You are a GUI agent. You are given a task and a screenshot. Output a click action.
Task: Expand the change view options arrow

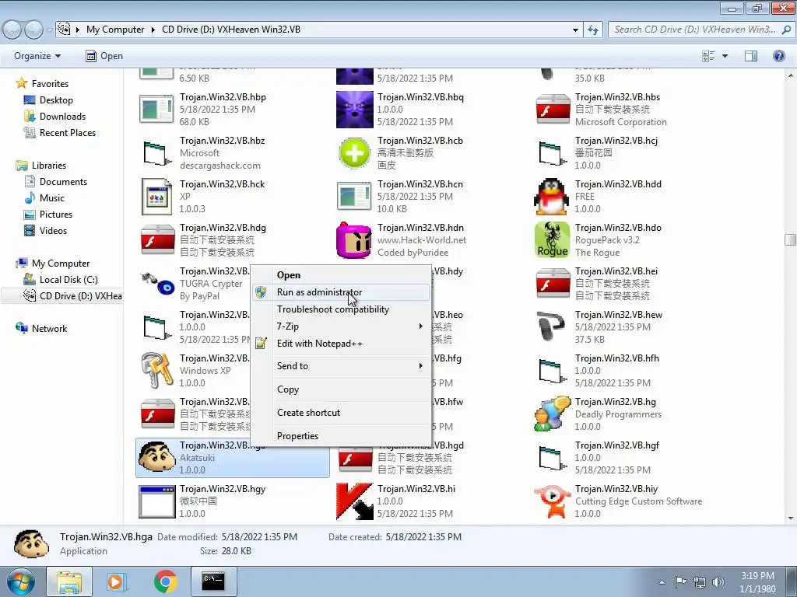pos(725,56)
